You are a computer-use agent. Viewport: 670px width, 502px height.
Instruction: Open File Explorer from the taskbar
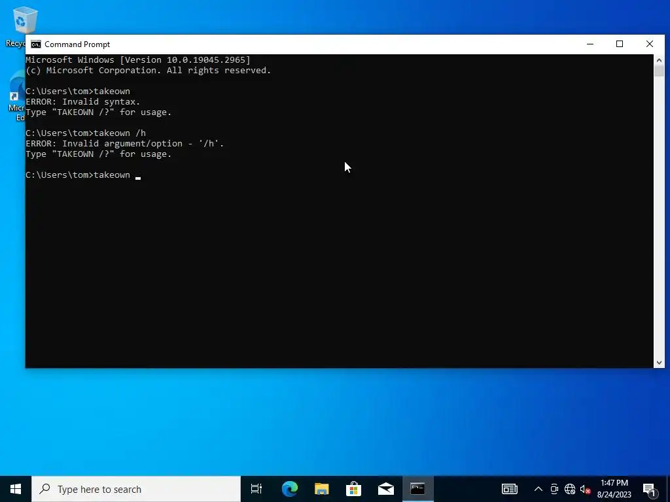(321, 489)
